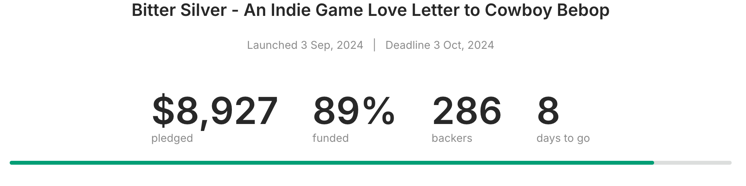Click "Cowboy Bebop" in the campaign title

(547, 10)
